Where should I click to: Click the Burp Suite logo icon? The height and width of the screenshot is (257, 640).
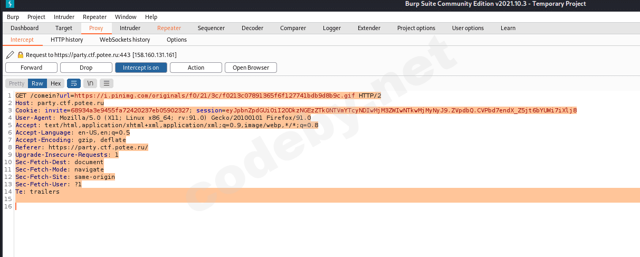pos(11,4)
